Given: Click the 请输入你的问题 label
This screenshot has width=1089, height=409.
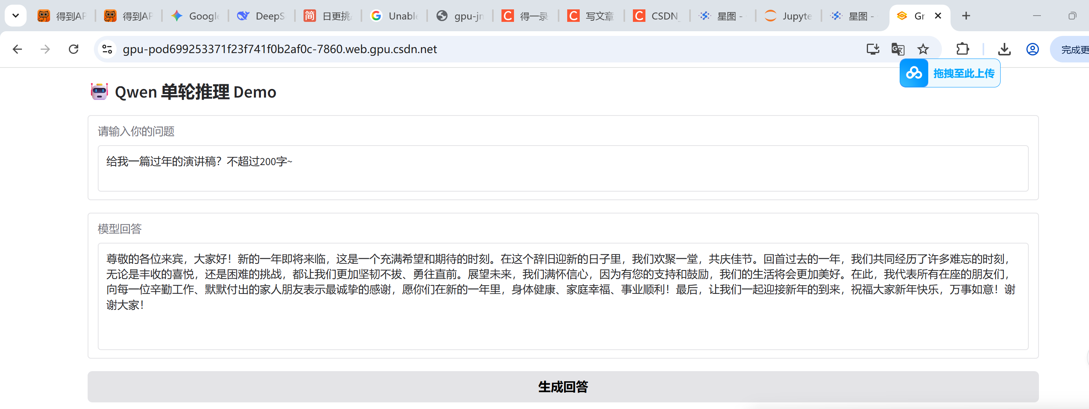Looking at the screenshot, I should click(x=136, y=132).
